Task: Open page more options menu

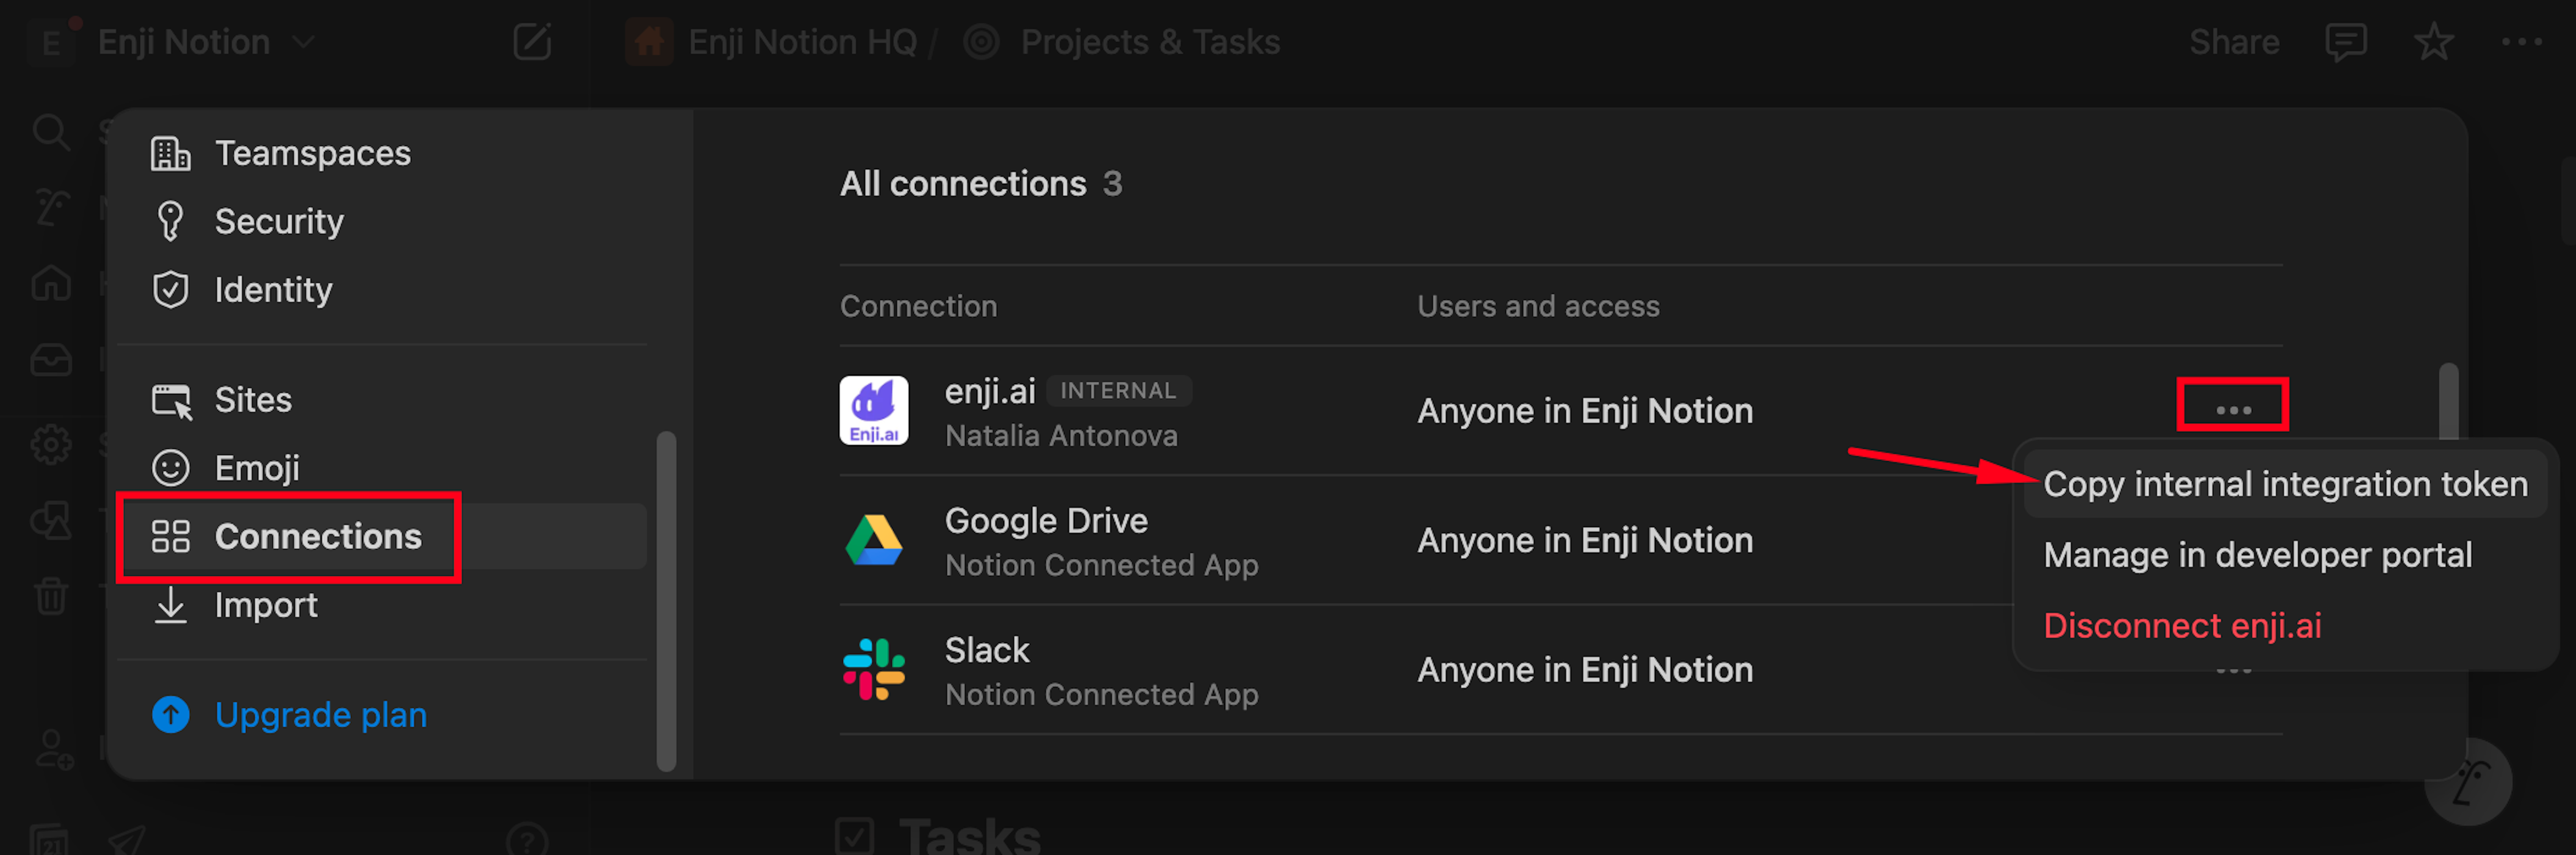Action: coord(2521,42)
